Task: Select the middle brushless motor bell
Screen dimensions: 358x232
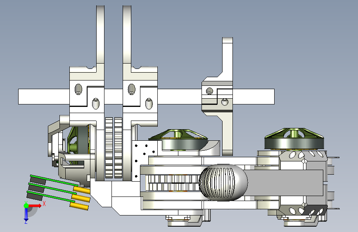Action: (x=178, y=140)
